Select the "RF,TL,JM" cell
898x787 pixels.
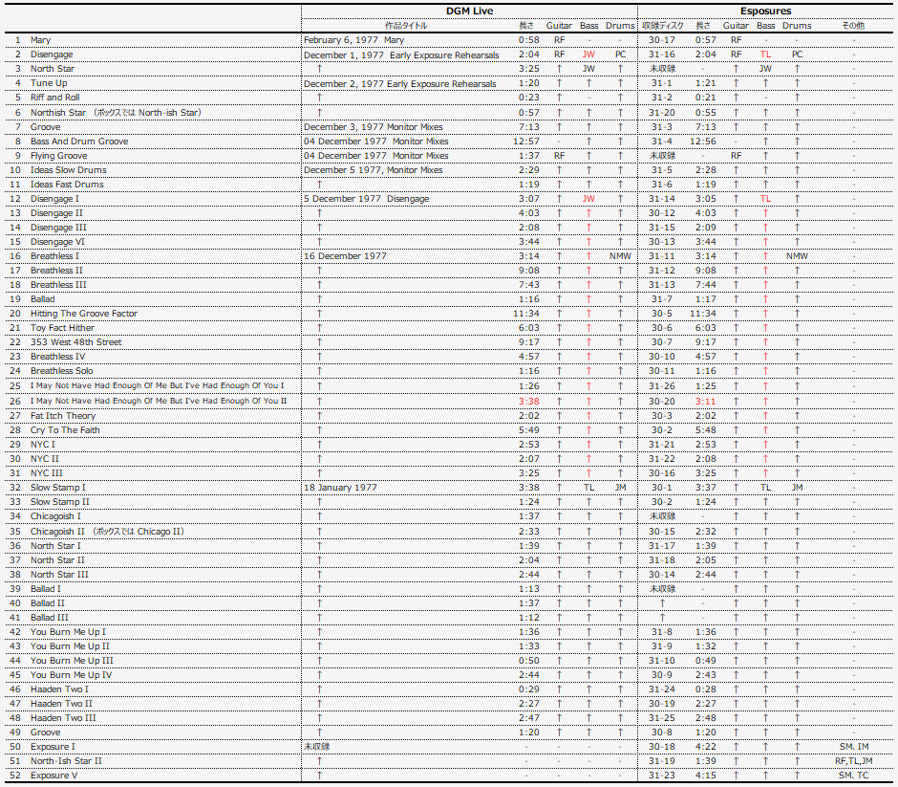[853, 760]
